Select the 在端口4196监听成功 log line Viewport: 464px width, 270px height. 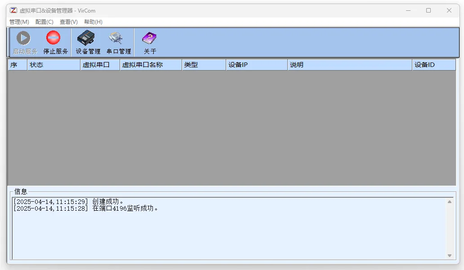click(86, 208)
